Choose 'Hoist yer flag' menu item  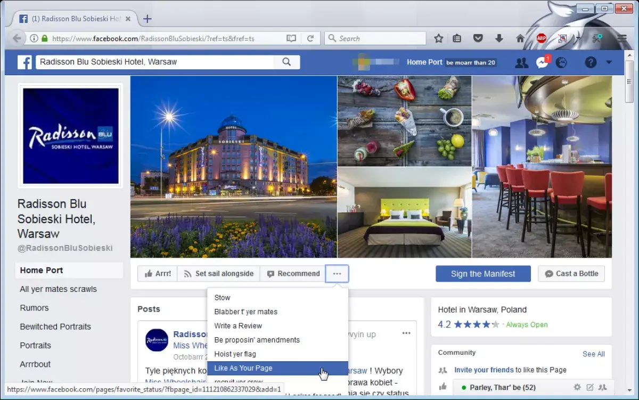pos(277,354)
